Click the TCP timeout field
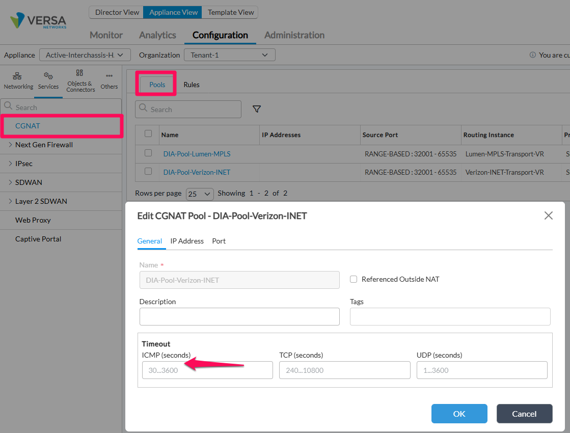Screen dimensions: 570x433 pyautogui.click(x=345, y=370)
